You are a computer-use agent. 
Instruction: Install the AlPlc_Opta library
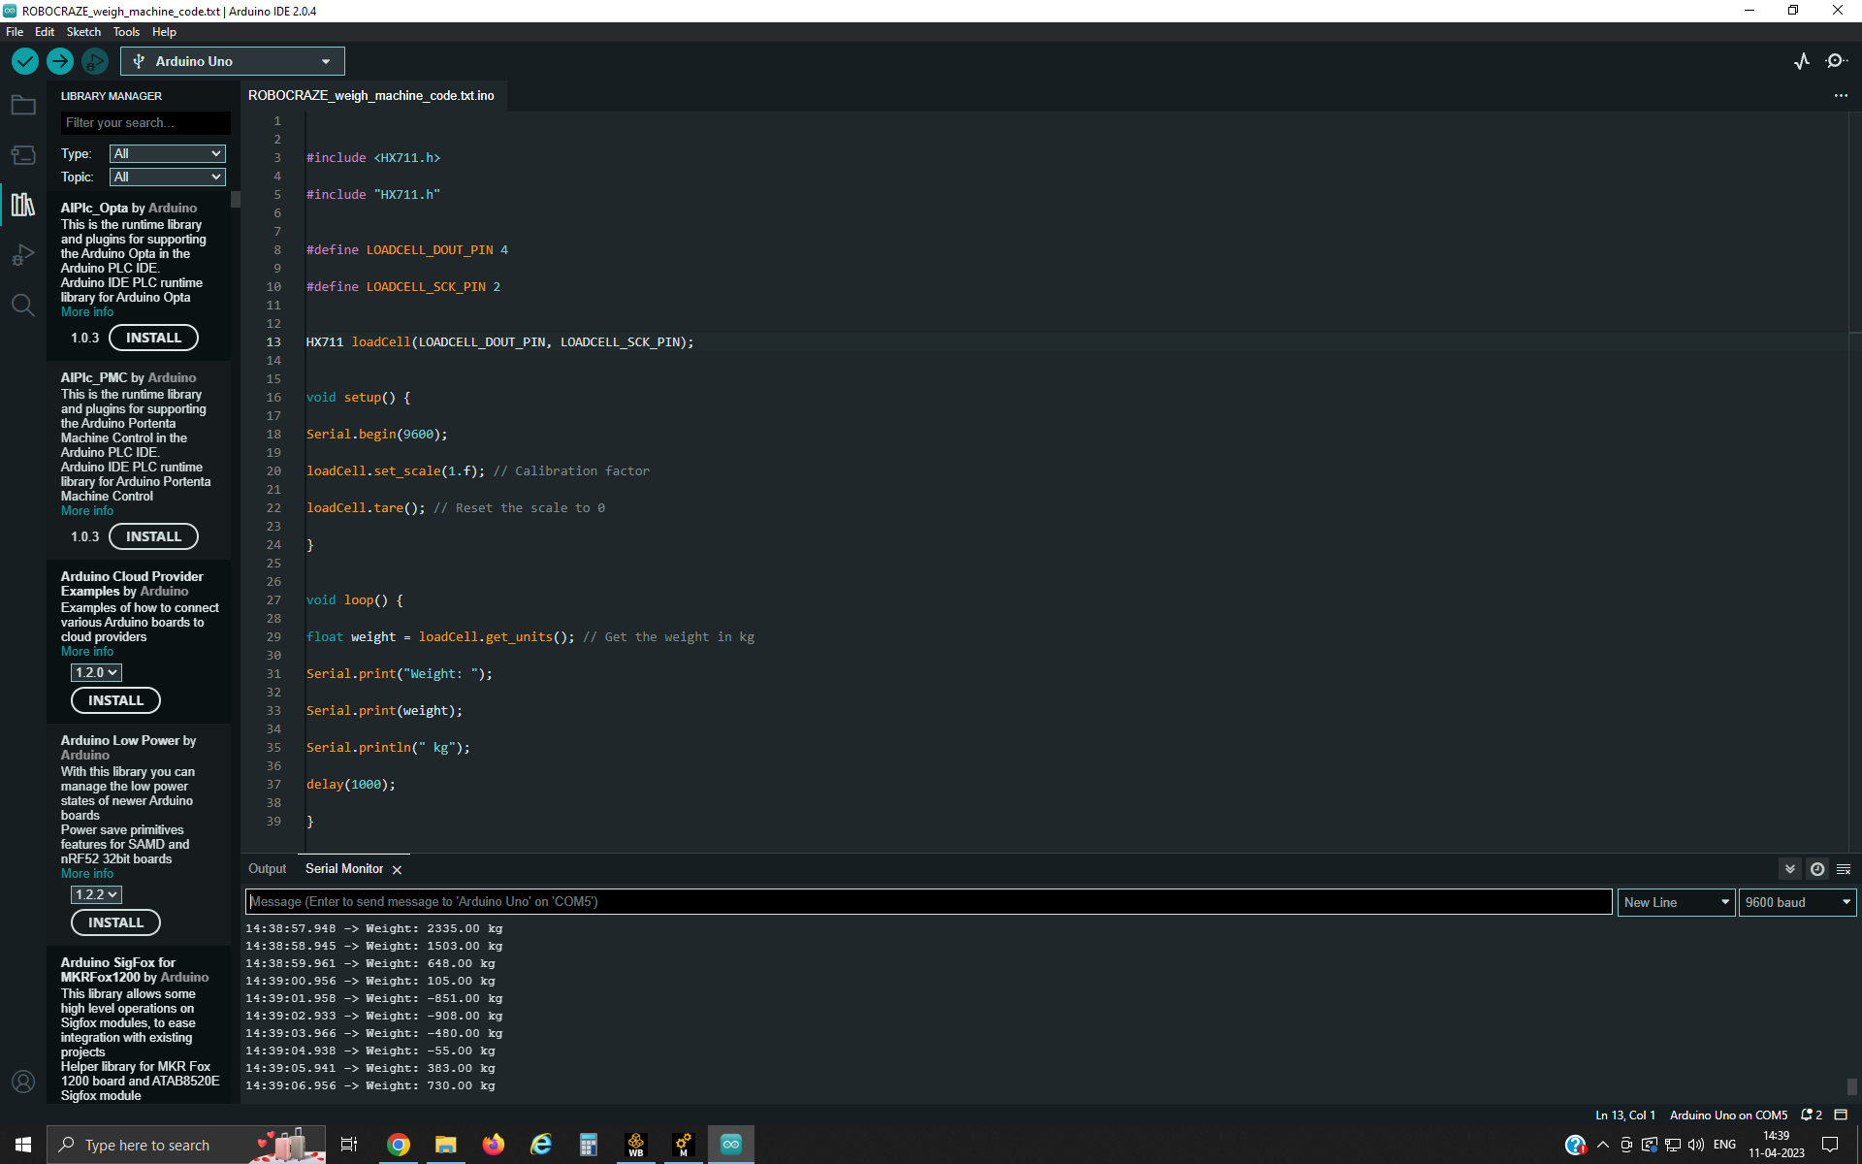153,338
